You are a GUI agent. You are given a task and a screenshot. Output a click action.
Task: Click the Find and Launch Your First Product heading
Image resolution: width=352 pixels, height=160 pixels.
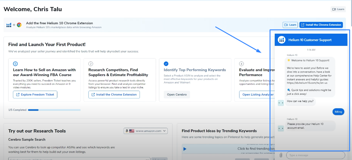47,44
